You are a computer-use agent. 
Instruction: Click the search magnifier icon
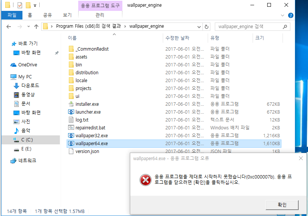tap(285, 27)
